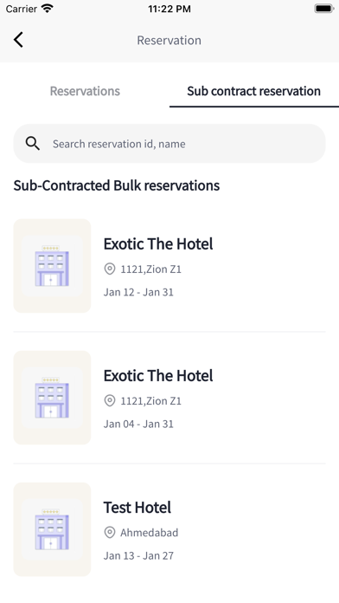
Task: Select the Jan 04 - Jan 31 date range
Action: [138, 425]
